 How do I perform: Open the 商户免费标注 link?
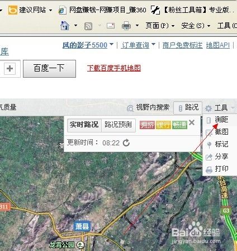point(182,45)
